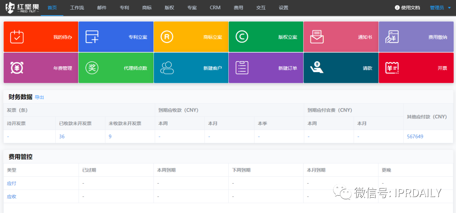Open the 我的待办 tile label
The height and width of the screenshot is (213, 456).
(63, 37)
